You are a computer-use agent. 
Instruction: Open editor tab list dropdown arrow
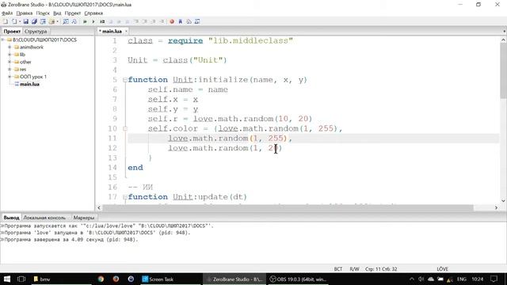pyautogui.click(x=504, y=32)
